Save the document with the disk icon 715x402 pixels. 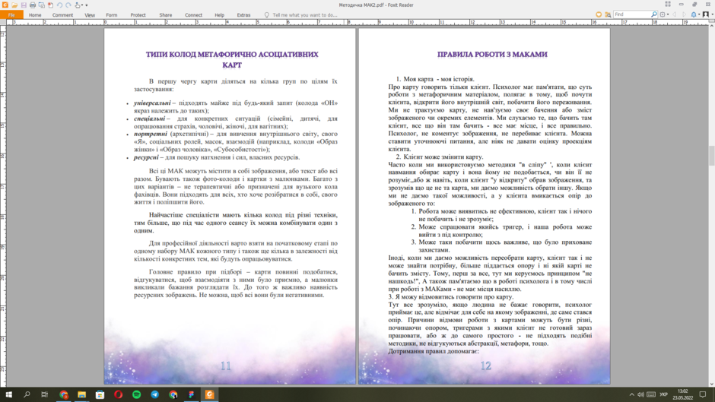tap(24, 5)
